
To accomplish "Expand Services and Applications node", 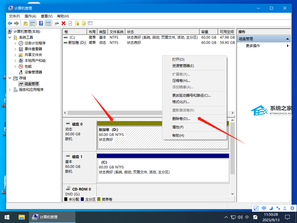I will pos(10,89).
